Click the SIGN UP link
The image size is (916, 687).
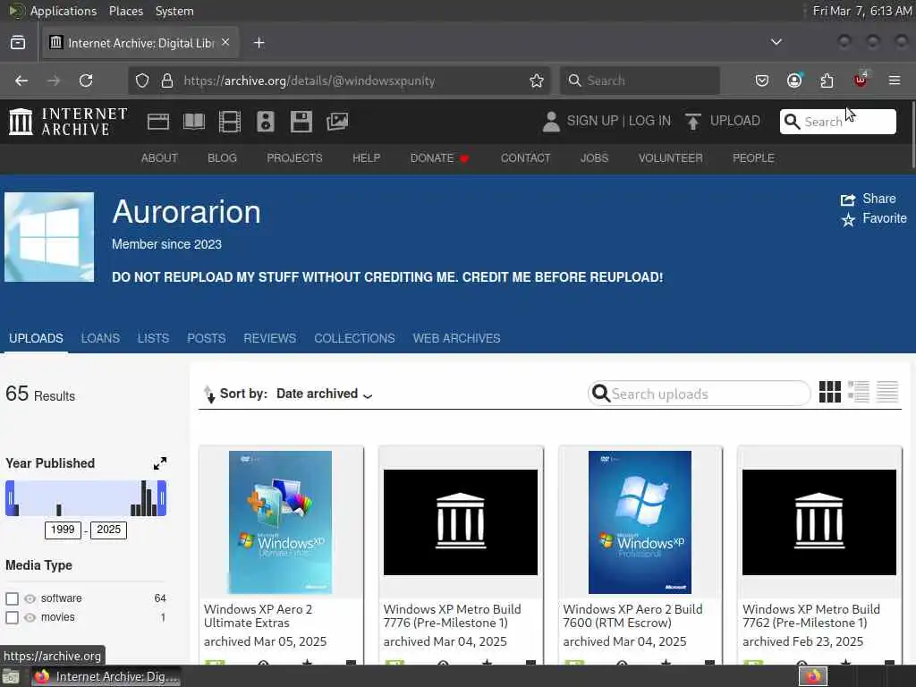click(x=592, y=121)
